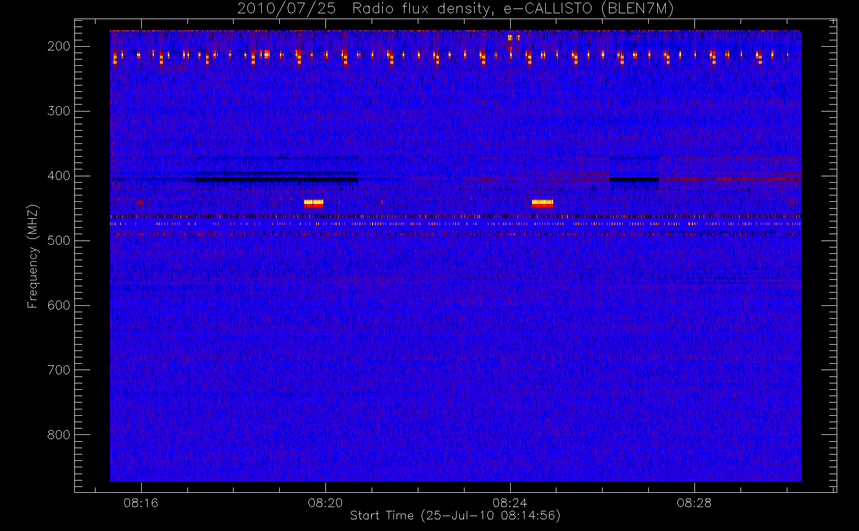859x531 pixels.
Task: Select the 400 frequency tick label
Action: click(59, 176)
